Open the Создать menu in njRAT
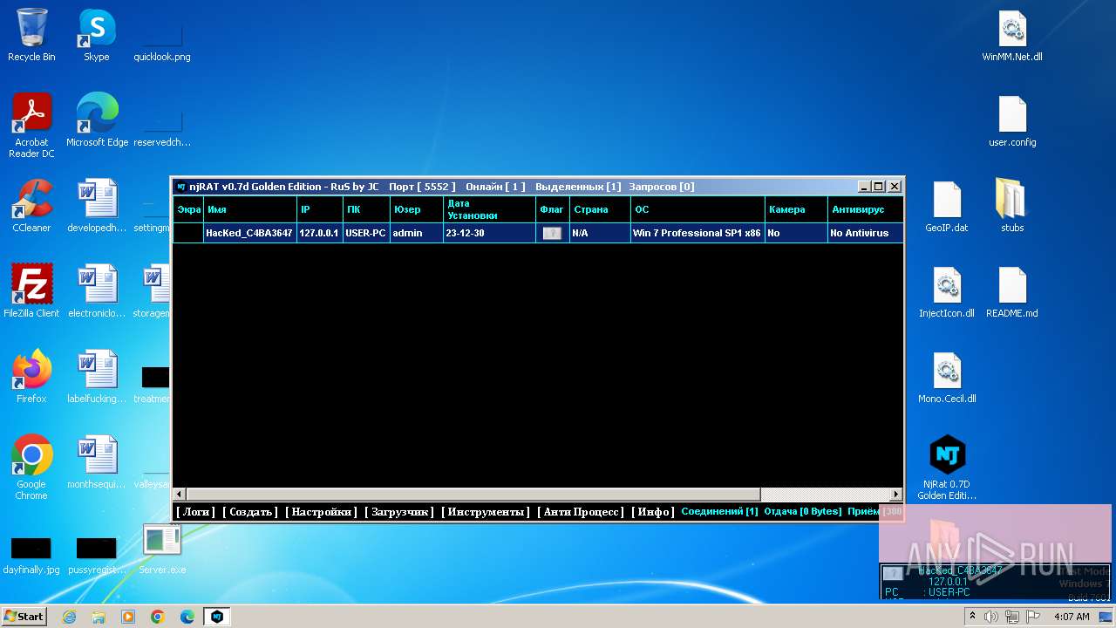Screen dimensions: 1116x628 pyautogui.click(x=250, y=512)
